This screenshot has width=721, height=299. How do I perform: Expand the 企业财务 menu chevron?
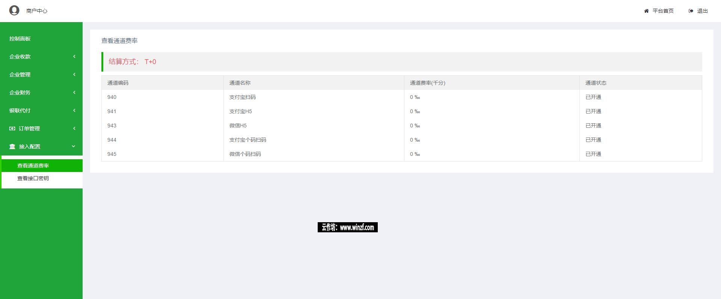74,93
